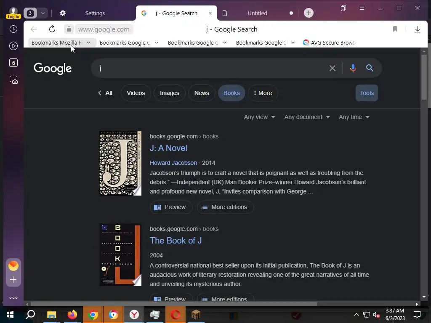The height and width of the screenshot is (323, 431).
Task: Open the Any time dropdown
Action: tap(354, 117)
